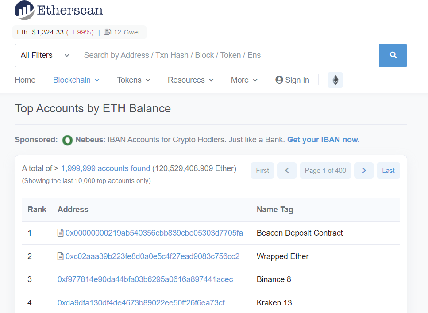Click the Address column header
The image size is (428, 313).
73,210
